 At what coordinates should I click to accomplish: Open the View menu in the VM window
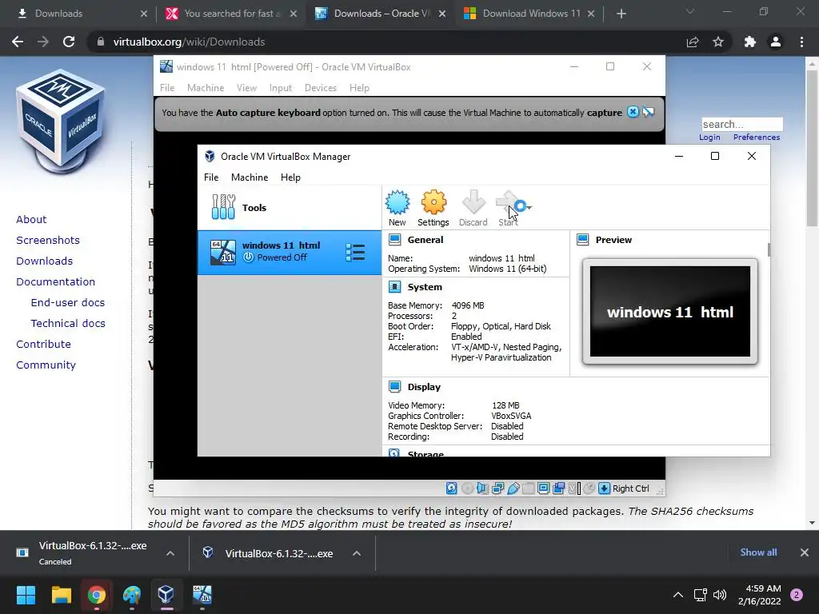click(x=246, y=88)
